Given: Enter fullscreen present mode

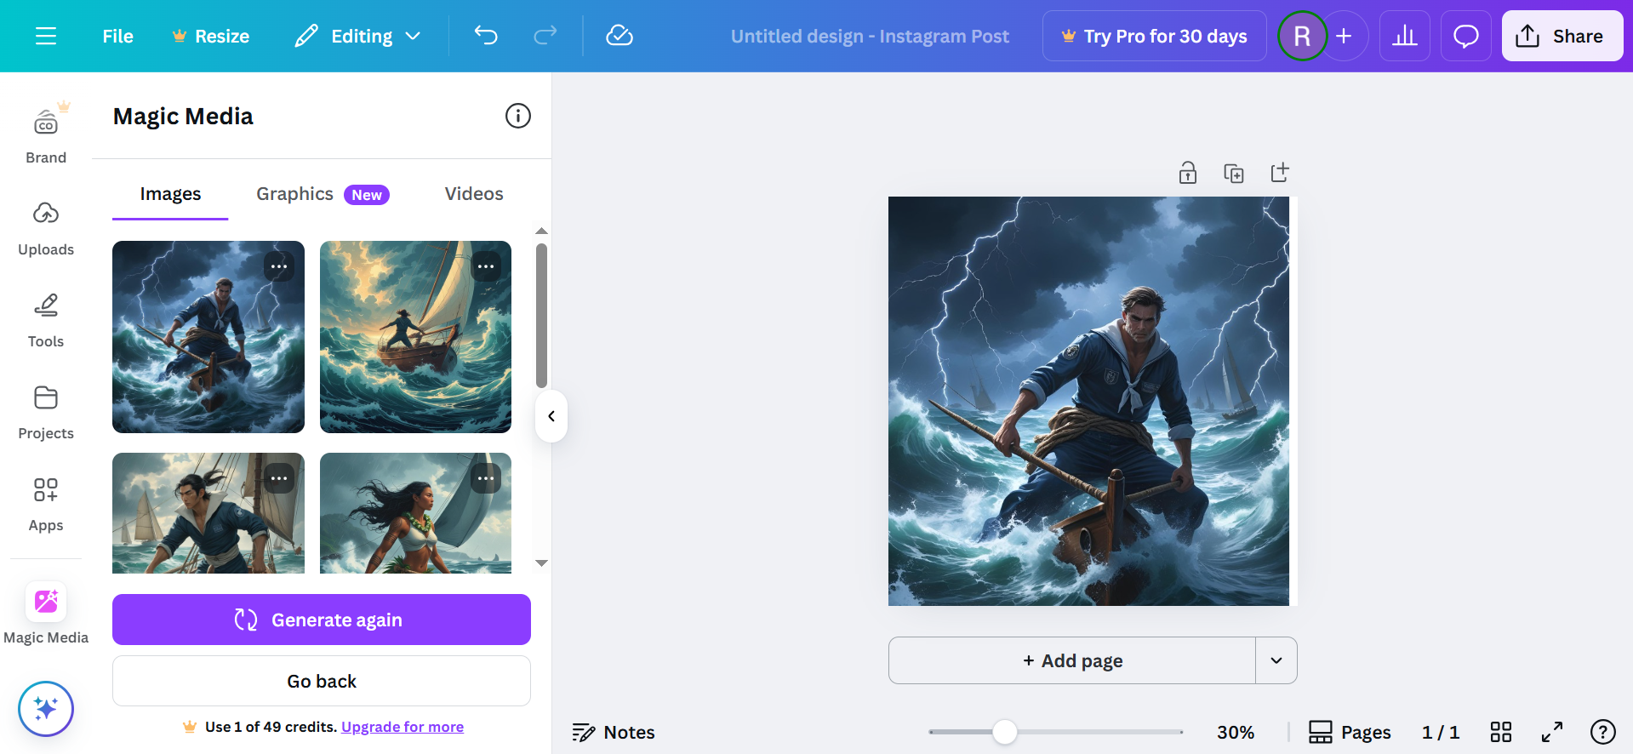Looking at the screenshot, I should [x=1552, y=732].
